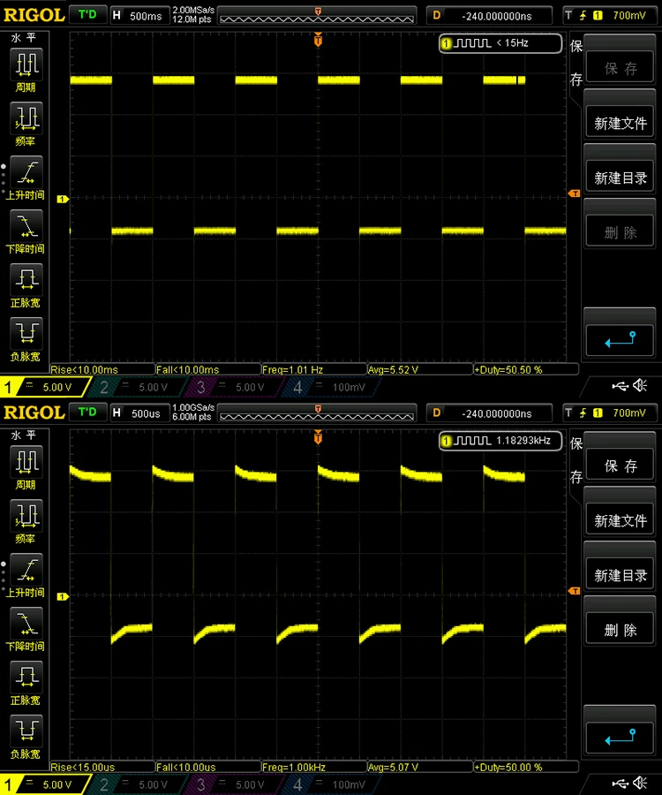
Task: Select the 频率 frequency measurement icon in the 500ms capture
Action: [26, 118]
